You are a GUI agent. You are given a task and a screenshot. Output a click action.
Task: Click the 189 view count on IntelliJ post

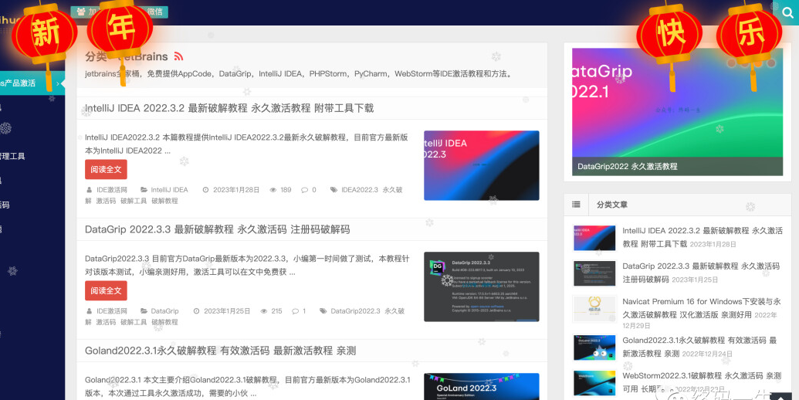[x=286, y=189]
